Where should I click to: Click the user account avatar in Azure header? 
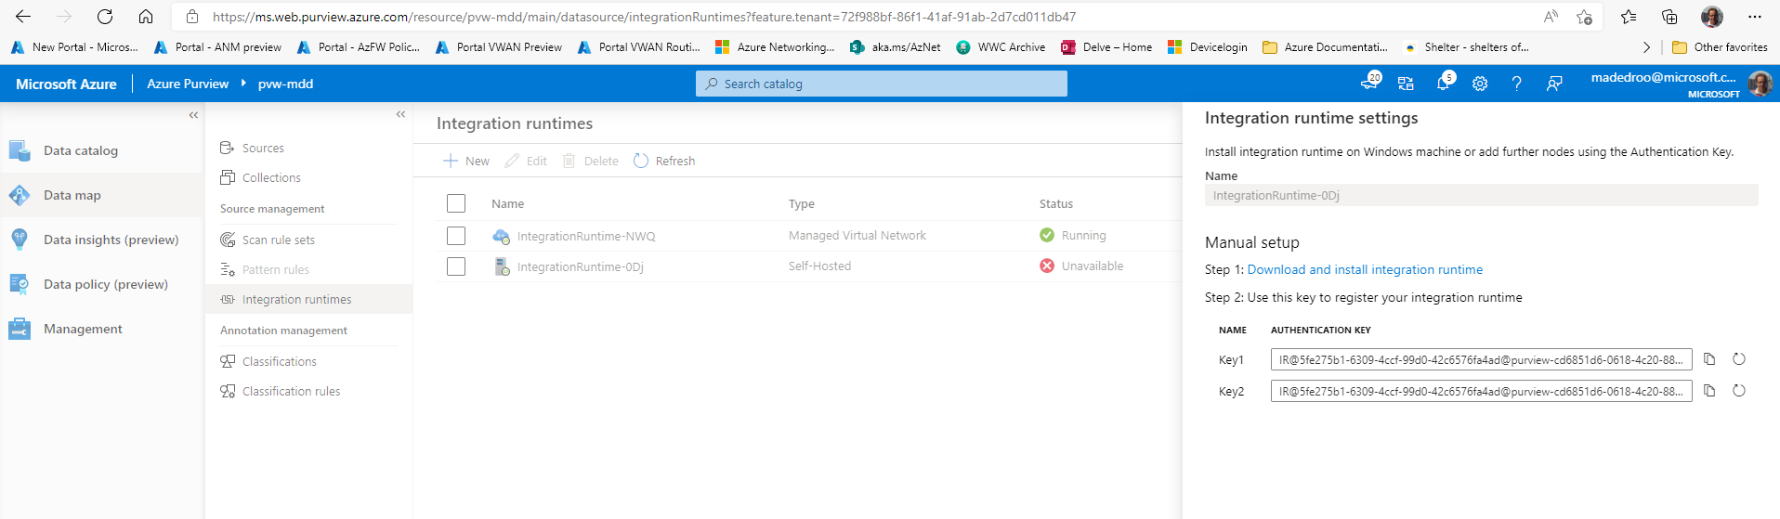pos(1760,84)
